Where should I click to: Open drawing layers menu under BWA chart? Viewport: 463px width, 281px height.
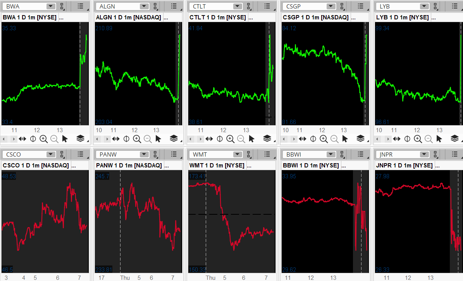point(80,139)
